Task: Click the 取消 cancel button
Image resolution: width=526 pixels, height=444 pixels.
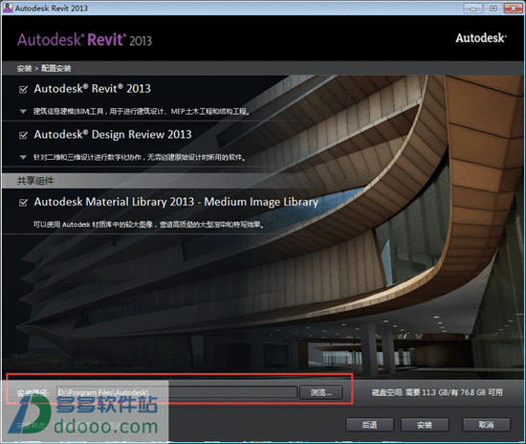Action: click(487, 425)
